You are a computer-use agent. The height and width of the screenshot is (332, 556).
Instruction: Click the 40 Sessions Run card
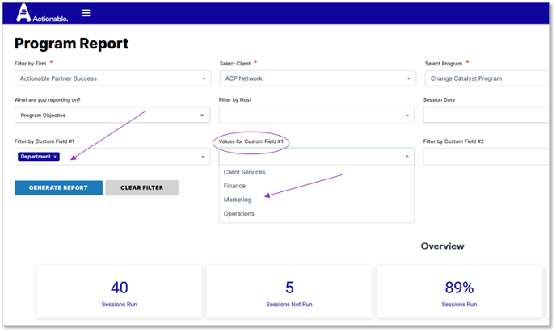pos(119,292)
